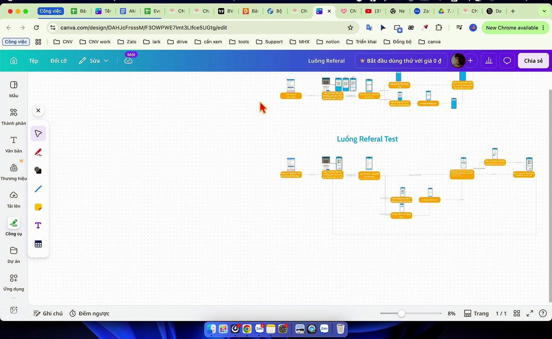Open Đếm ngược timer
552x339 pixels.
pos(89,313)
